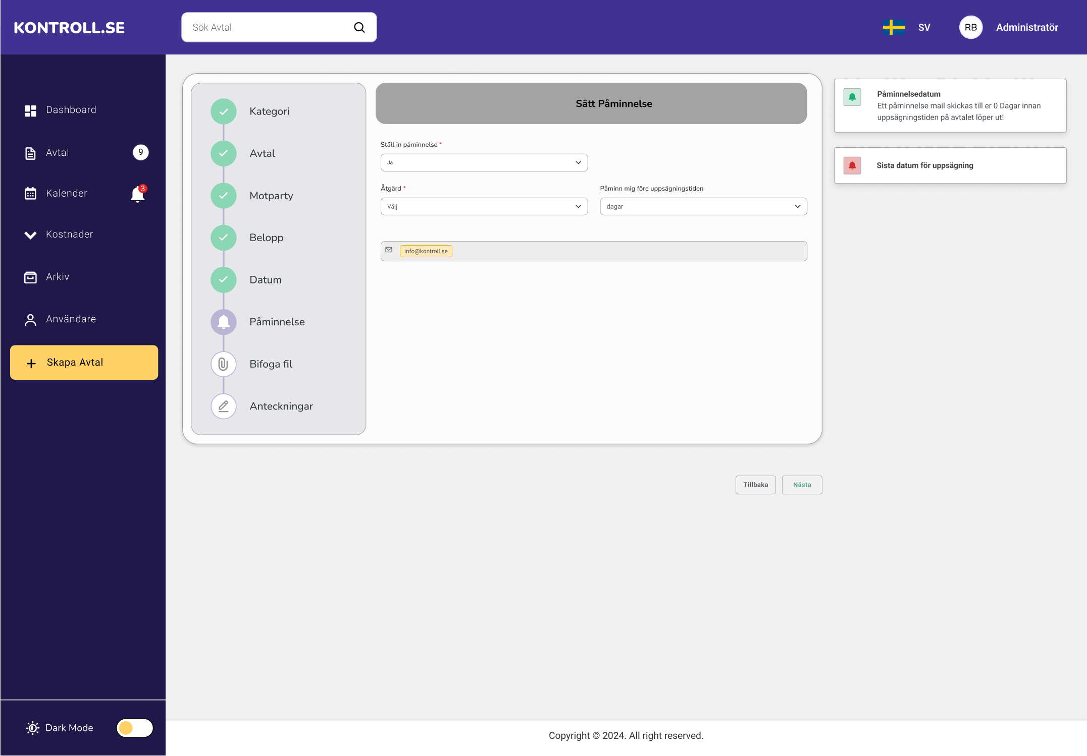Click the Kalender notification bell icon
Viewport: 1087px width, 756px height.
click(x=137, y=194)
